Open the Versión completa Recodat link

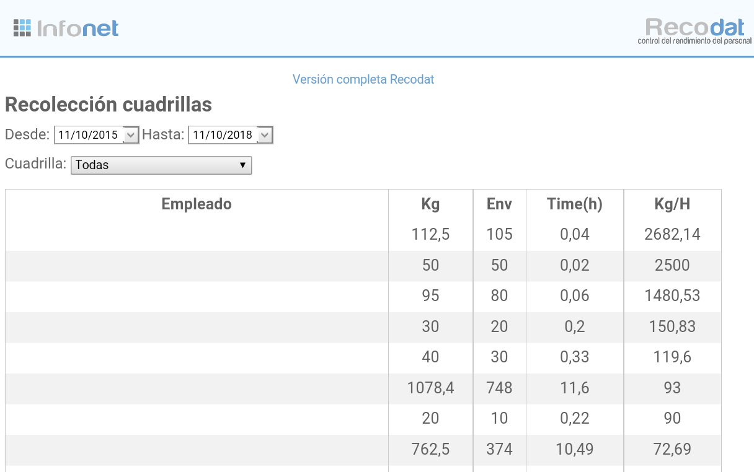(363, 79)
